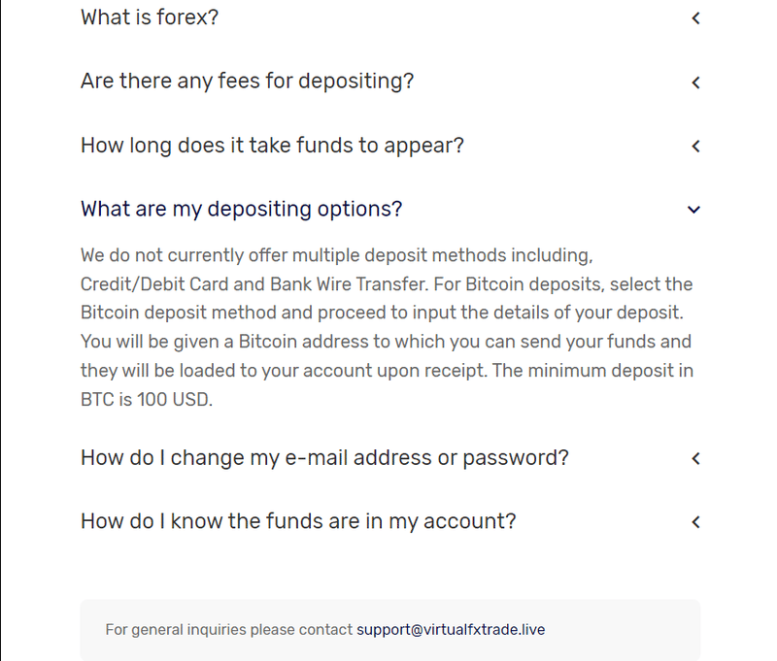This screenshot has width=777, height=661.
Task: Click the deposit options answer paragraph
Action: 387,327
